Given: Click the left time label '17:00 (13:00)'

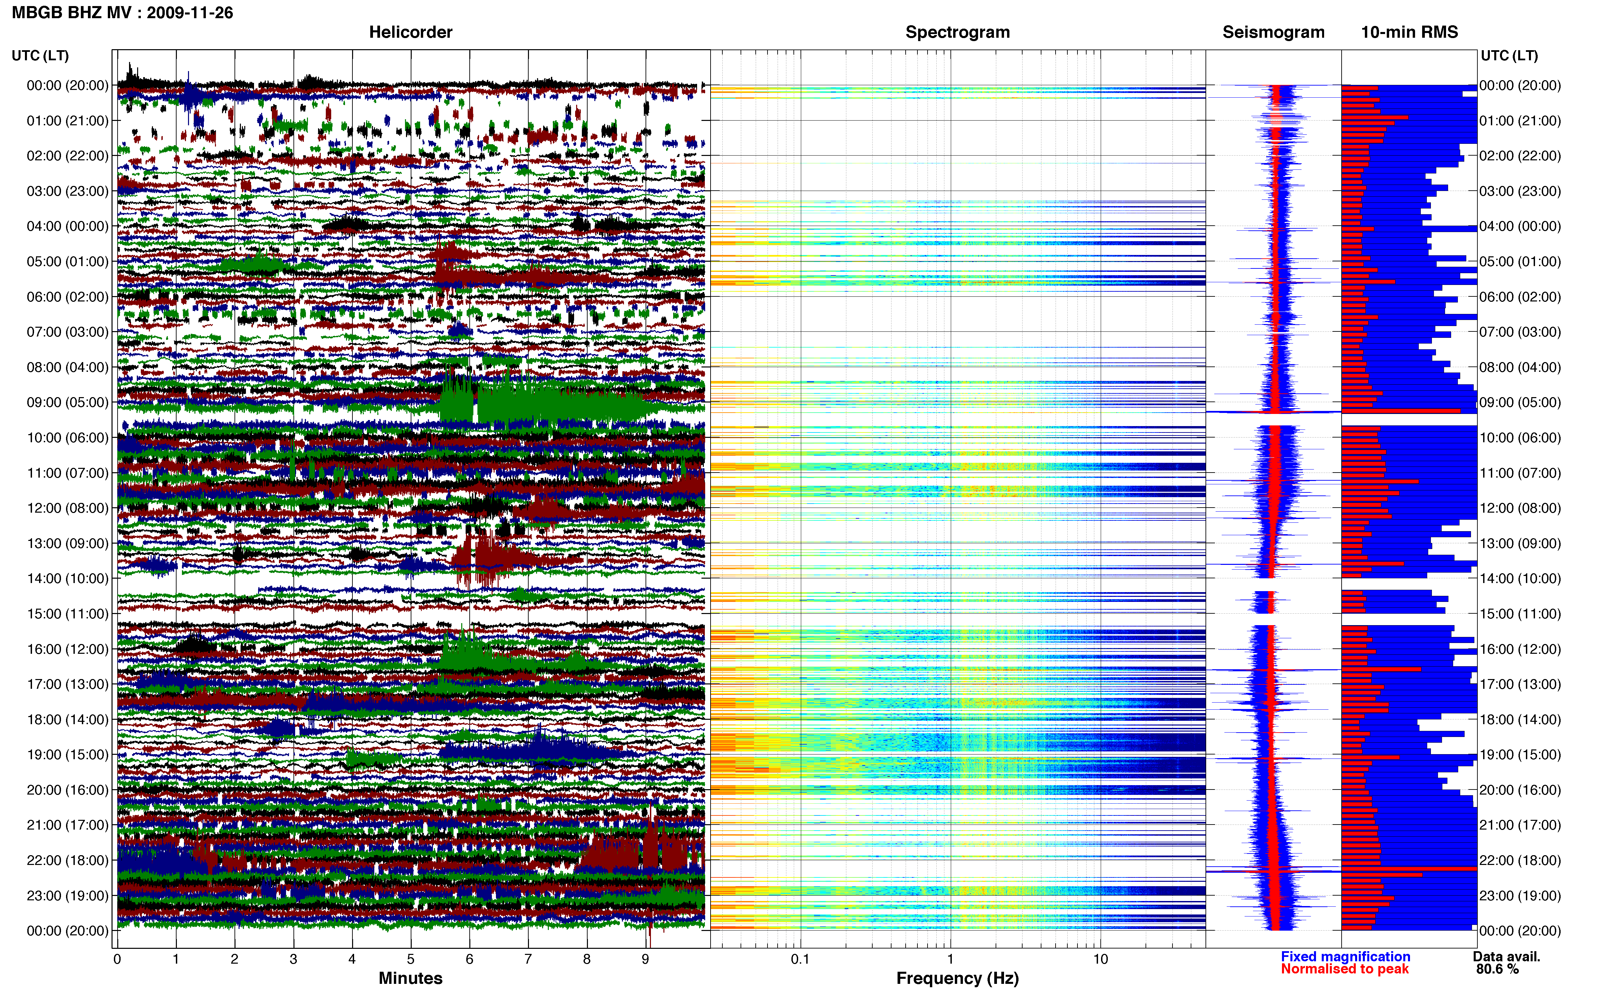Looking at the screenshot, I should pos(67,684).
